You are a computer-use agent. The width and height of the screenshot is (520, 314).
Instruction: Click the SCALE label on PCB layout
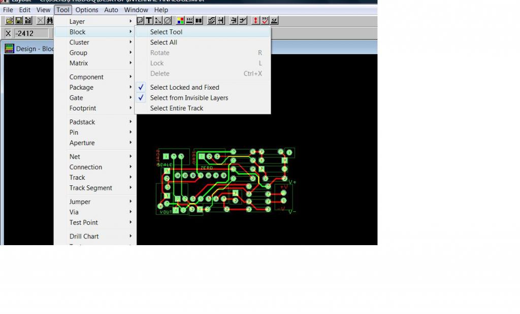[x=165, y=165]
